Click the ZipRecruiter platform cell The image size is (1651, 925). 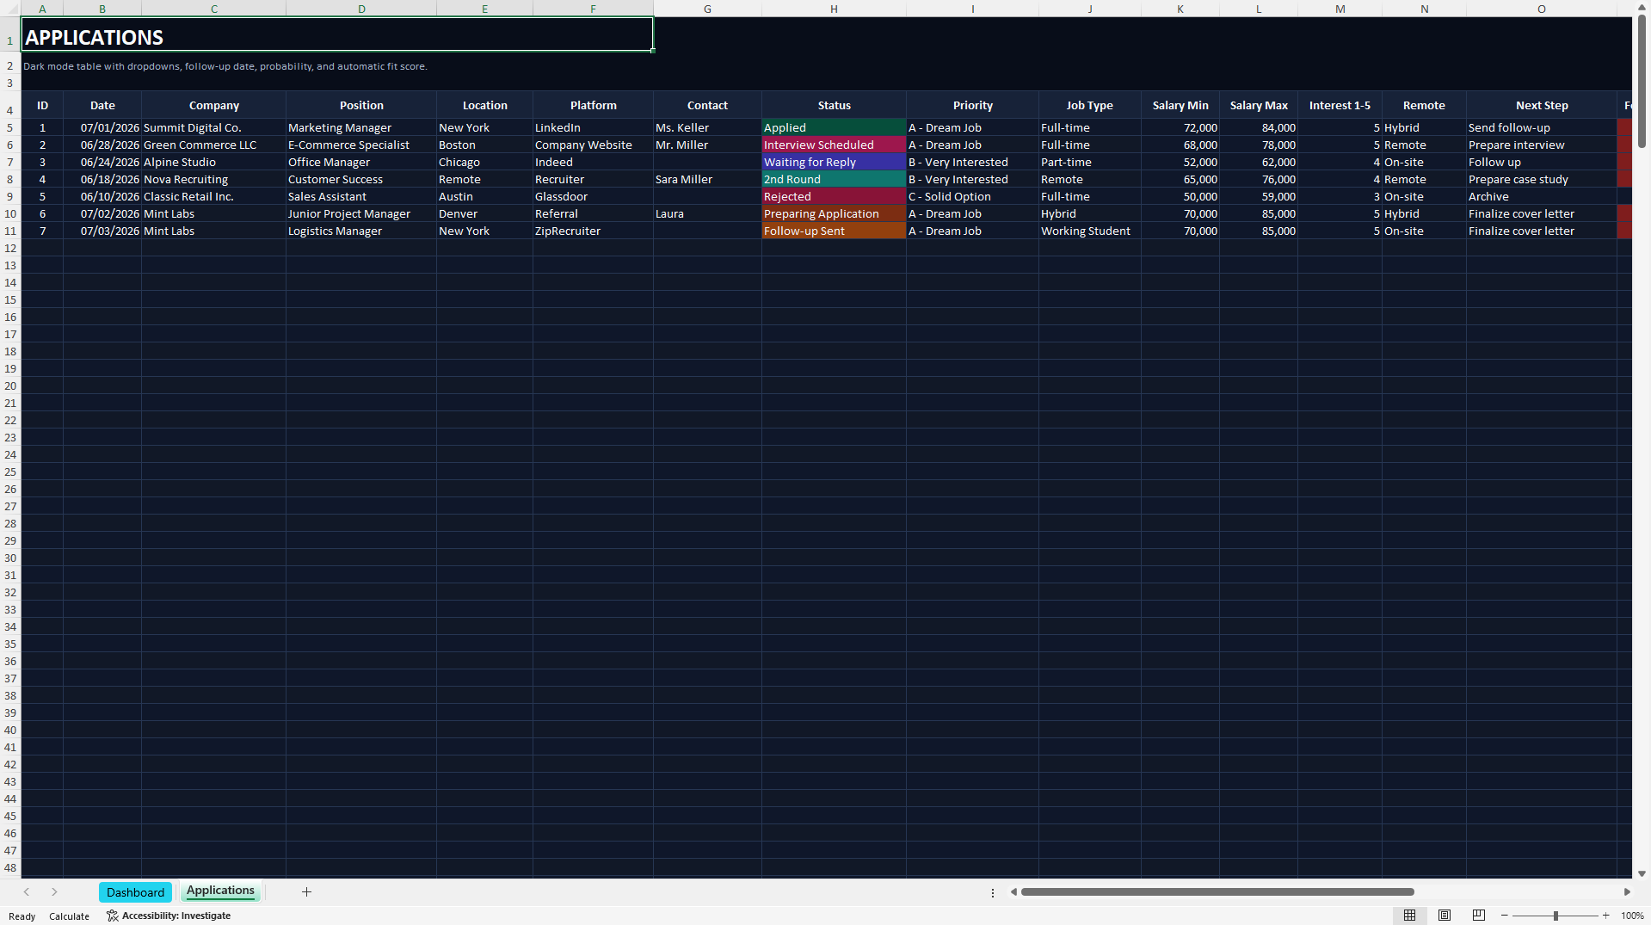(593, 231)
